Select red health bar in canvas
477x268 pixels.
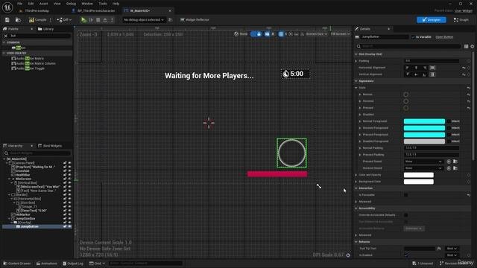[x=277, y=173]
